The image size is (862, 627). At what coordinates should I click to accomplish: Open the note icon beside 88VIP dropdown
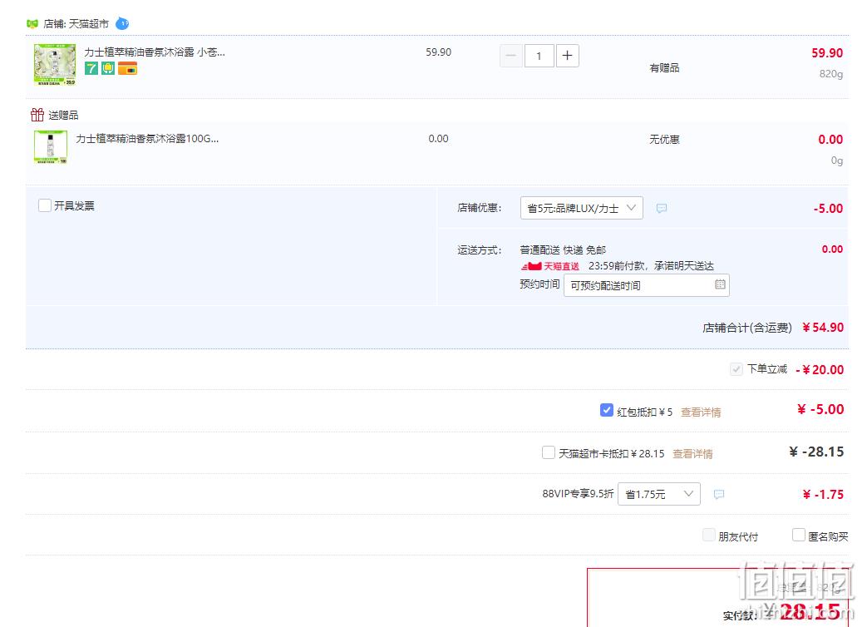[x=718, y=494]
